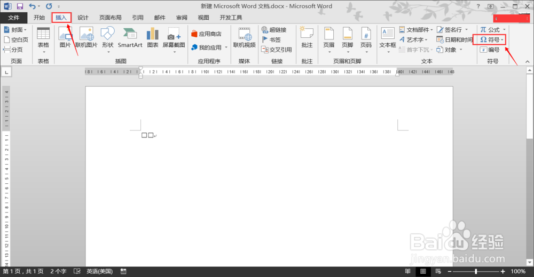The height and width of the screenshot is (277, 534).
Task: Open the Shapes (形状) gallery
Action: 108,40
